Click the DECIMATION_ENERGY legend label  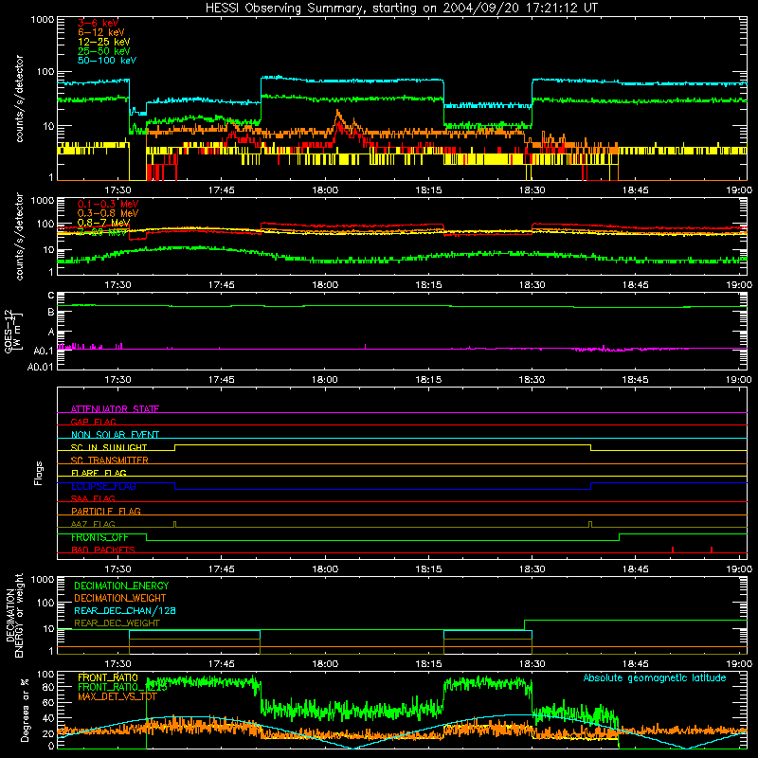tap(121, 586)
